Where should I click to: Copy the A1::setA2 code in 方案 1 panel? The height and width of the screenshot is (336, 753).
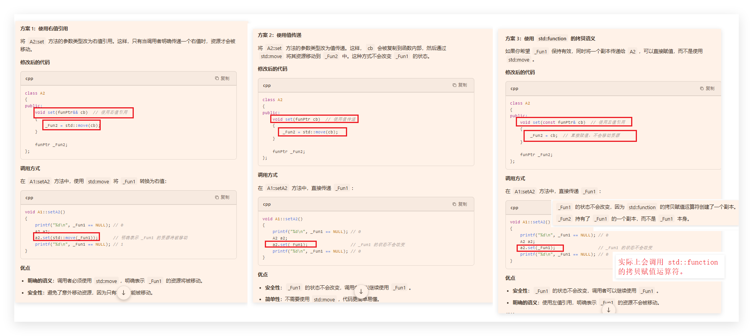(x=222, y=197)
